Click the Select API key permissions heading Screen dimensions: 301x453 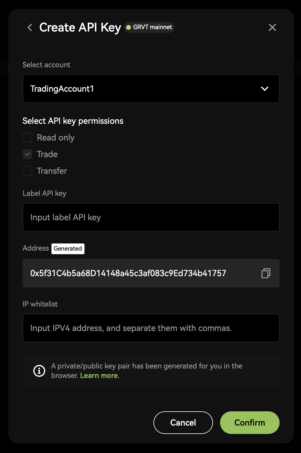point(73,121)
